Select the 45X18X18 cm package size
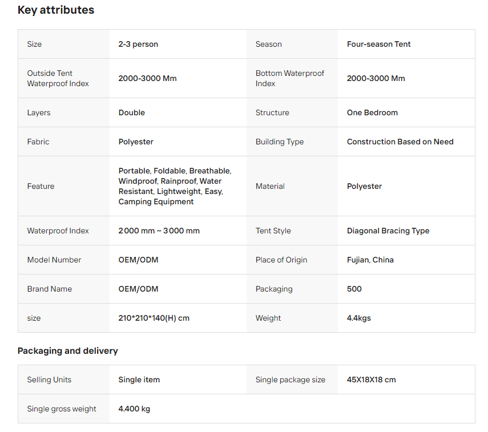The image size is (488, 432). (x=371, y=379)
